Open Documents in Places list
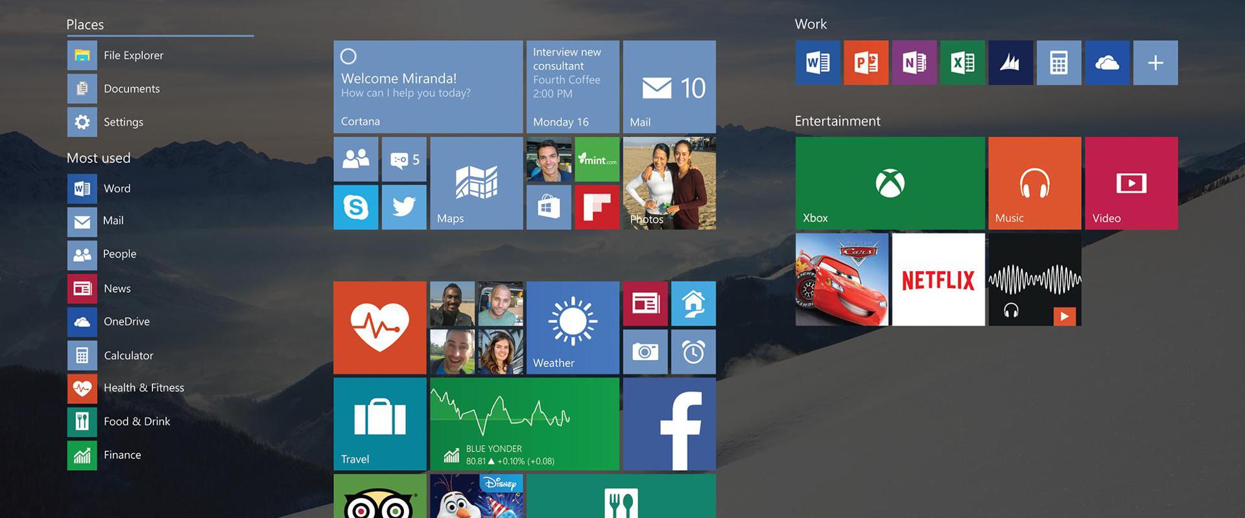Image resolution: width=1245 pixels, height=518 pixels. click(113, 89)
